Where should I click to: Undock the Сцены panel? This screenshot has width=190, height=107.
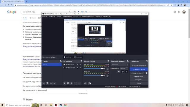(61, 61)
